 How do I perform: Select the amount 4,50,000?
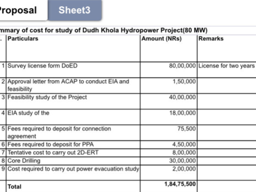coord(169,145)
